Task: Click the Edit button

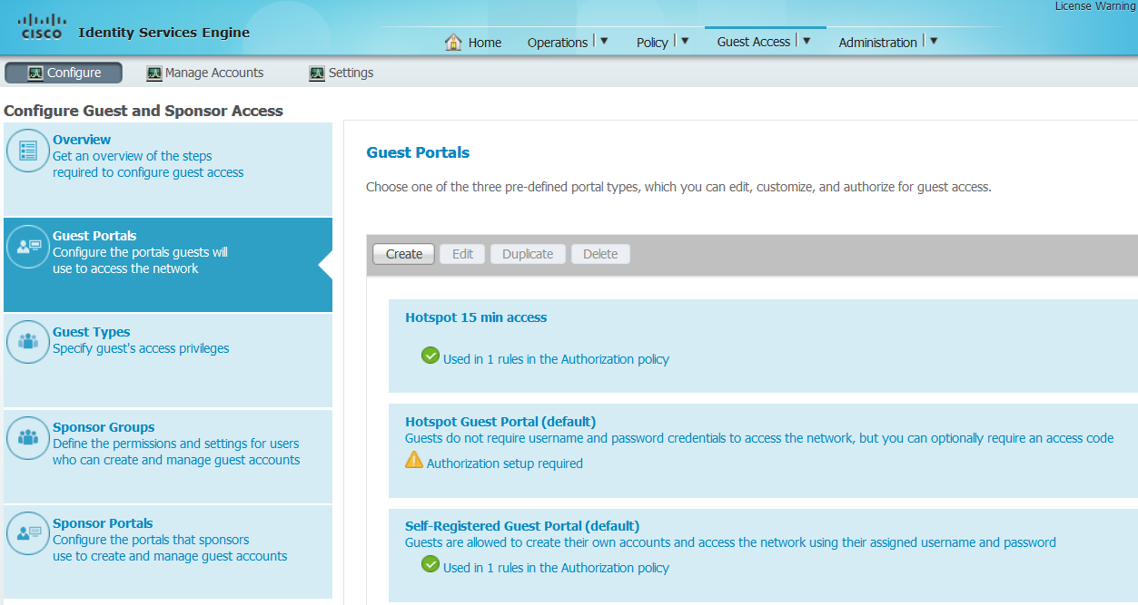Action: [x=463, y=254]
